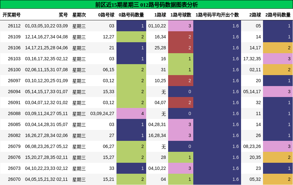Image resolution: width=293 pixels, height=185 pixels.
Task: Select issue number 26109
Action: pyautogui.click(x=14, y=37)
